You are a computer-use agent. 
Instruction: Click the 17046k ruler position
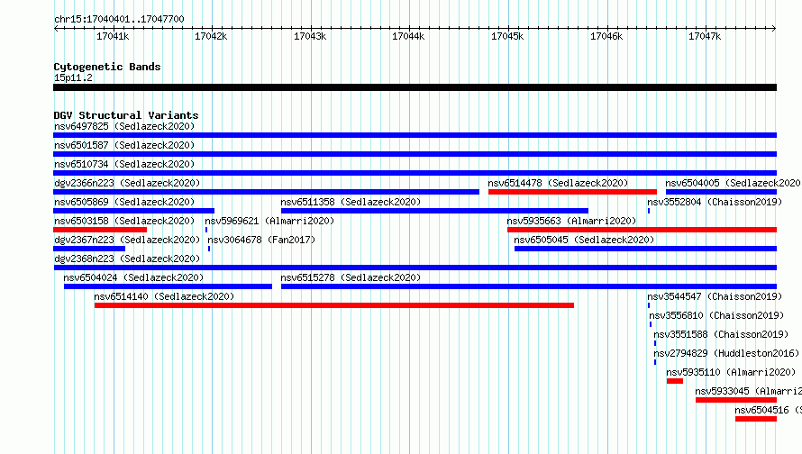click(x=606, y=36)
